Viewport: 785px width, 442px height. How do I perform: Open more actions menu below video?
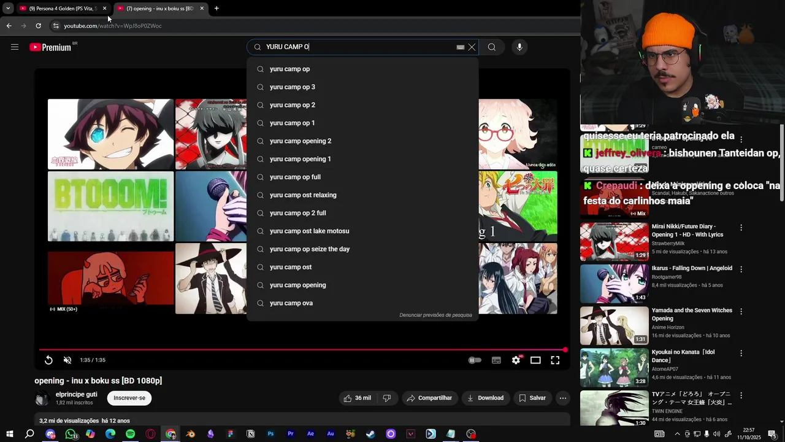coord(563,398)
